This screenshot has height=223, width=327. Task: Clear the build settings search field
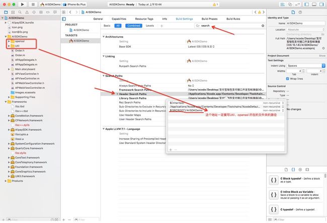click(x=263, y=26)
